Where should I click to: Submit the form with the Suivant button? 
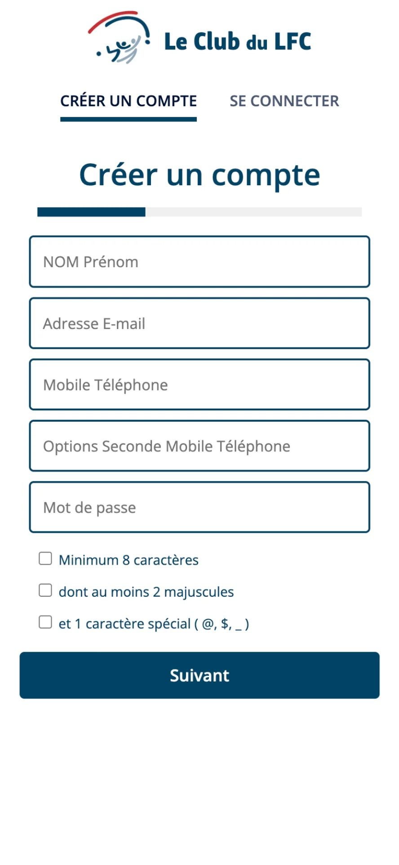(199, 675)
